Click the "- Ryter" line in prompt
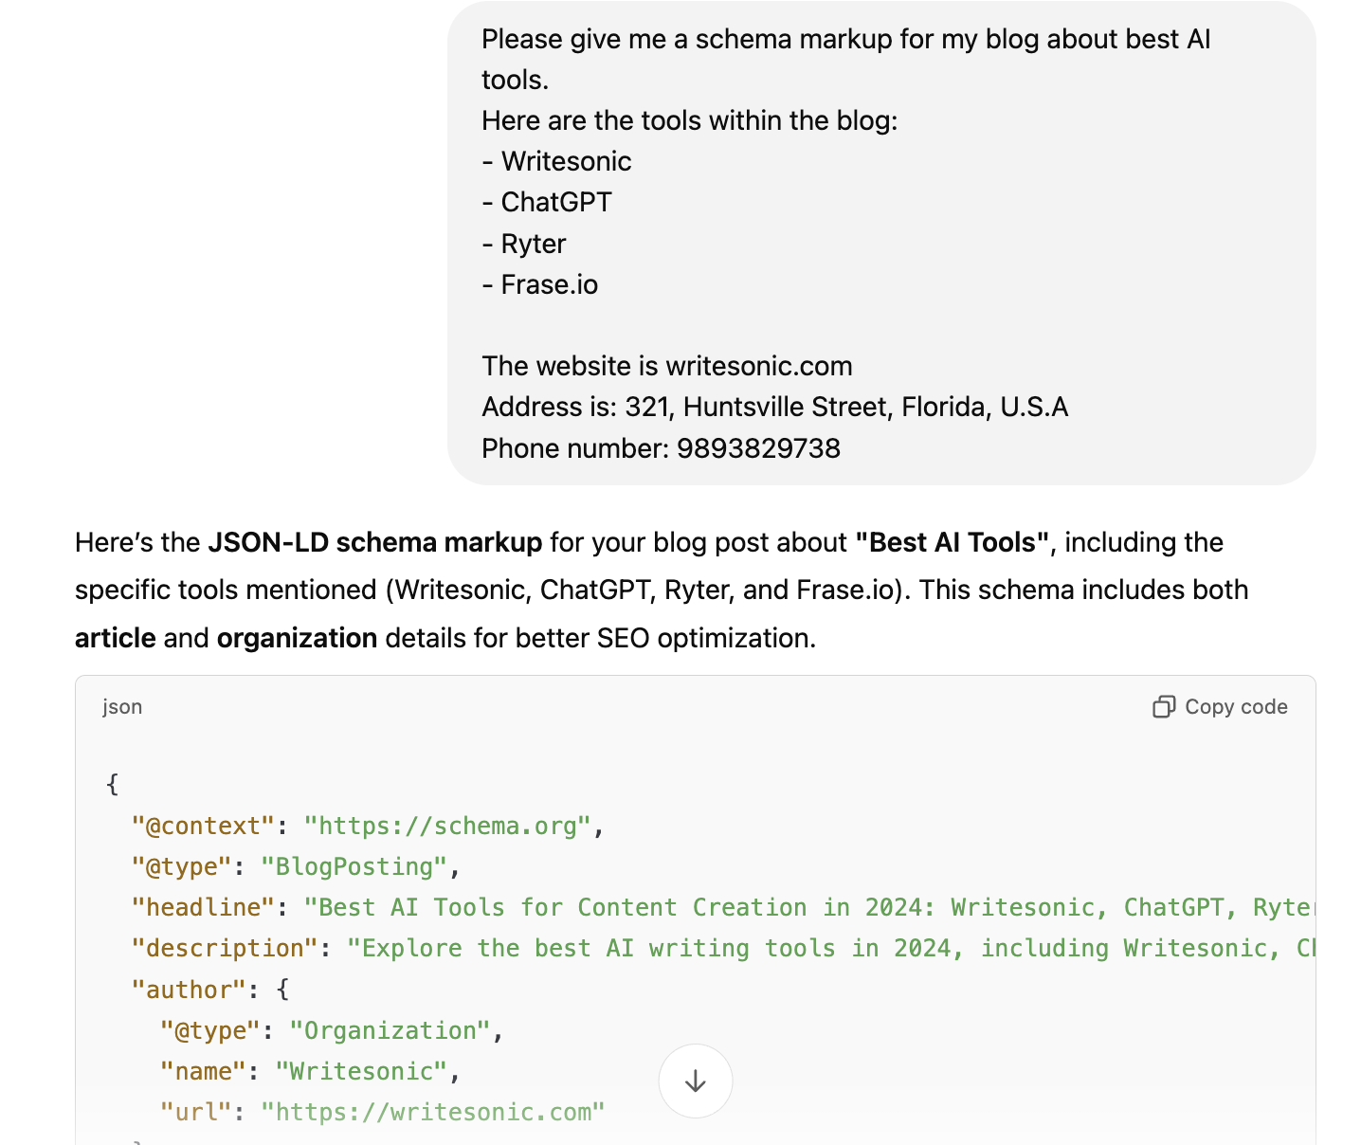Image resolution: width=1361 pixels, height=1145 pixels. point(523,244)
